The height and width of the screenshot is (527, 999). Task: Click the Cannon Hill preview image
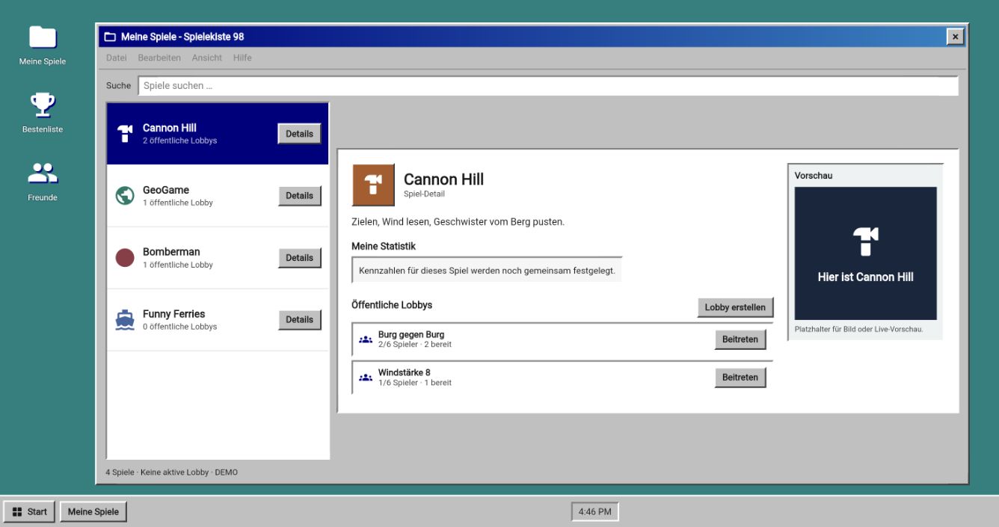point(865,253)
